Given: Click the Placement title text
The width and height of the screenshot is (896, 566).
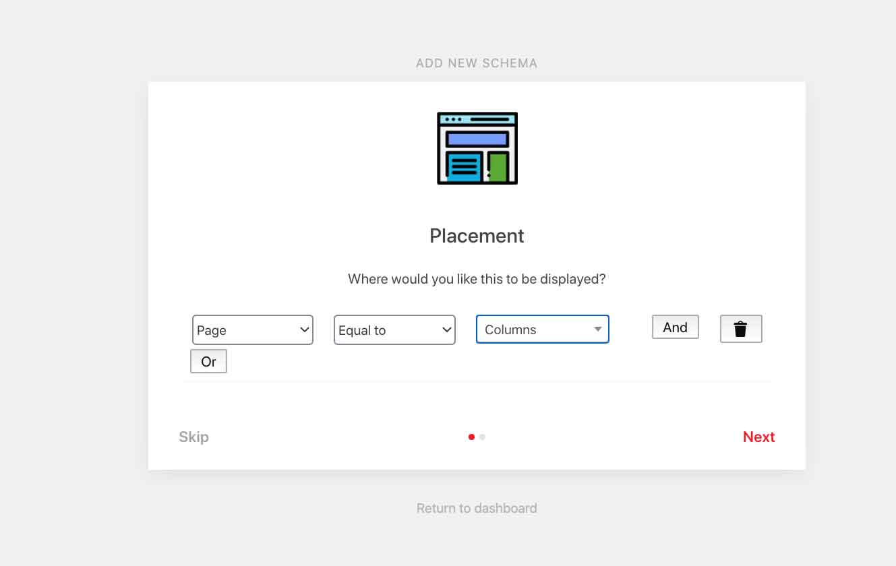Looking at the screenshot, I should pos(477,236).
